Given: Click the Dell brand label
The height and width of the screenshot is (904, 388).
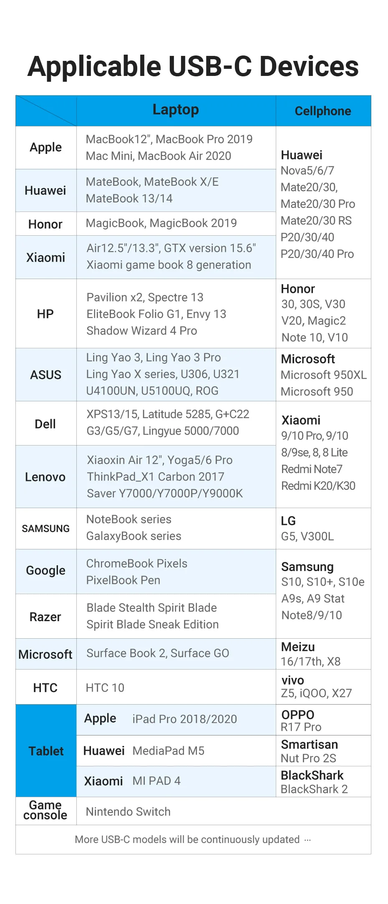Looking at the screenshot, I should point(45,424).
